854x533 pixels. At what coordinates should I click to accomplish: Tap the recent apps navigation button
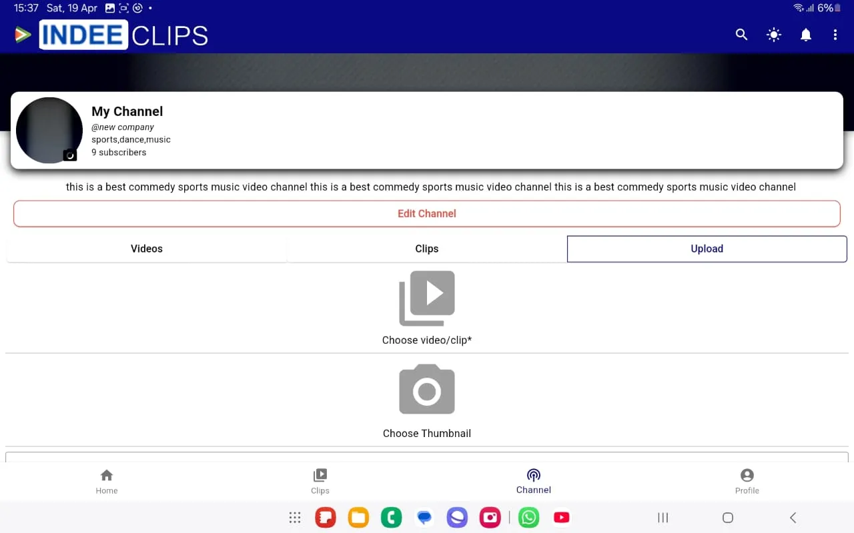[663, 518]
